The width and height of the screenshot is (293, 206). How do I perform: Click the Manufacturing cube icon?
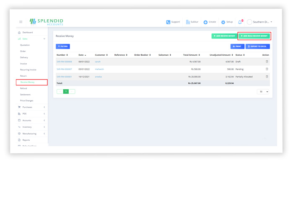tap(19, 134)
